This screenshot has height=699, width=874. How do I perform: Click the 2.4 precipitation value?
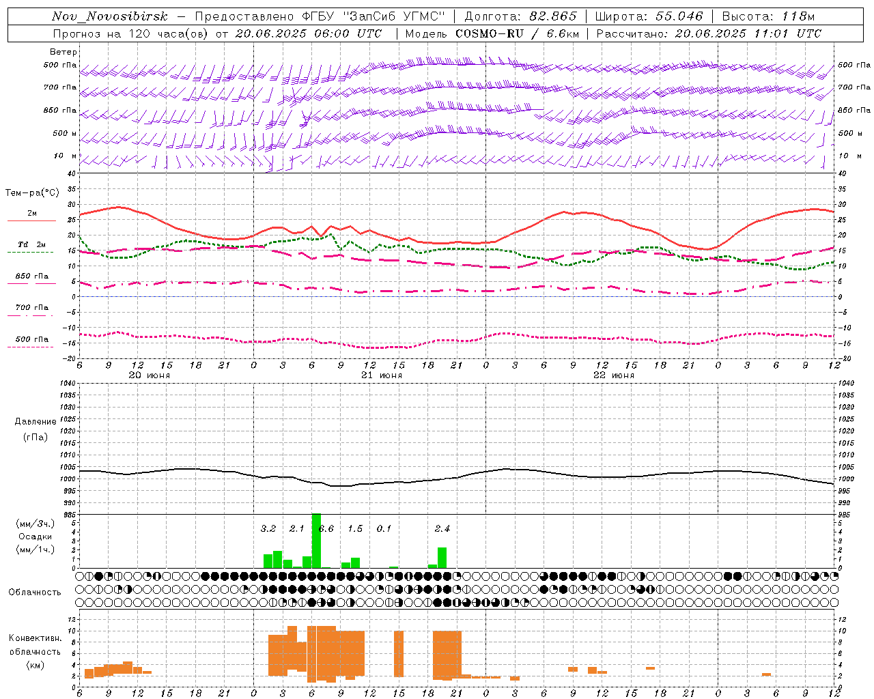pyautogui.click(x=442, y=529)
